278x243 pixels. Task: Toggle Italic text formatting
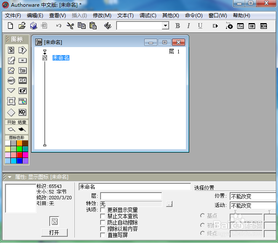coord(189,26)
